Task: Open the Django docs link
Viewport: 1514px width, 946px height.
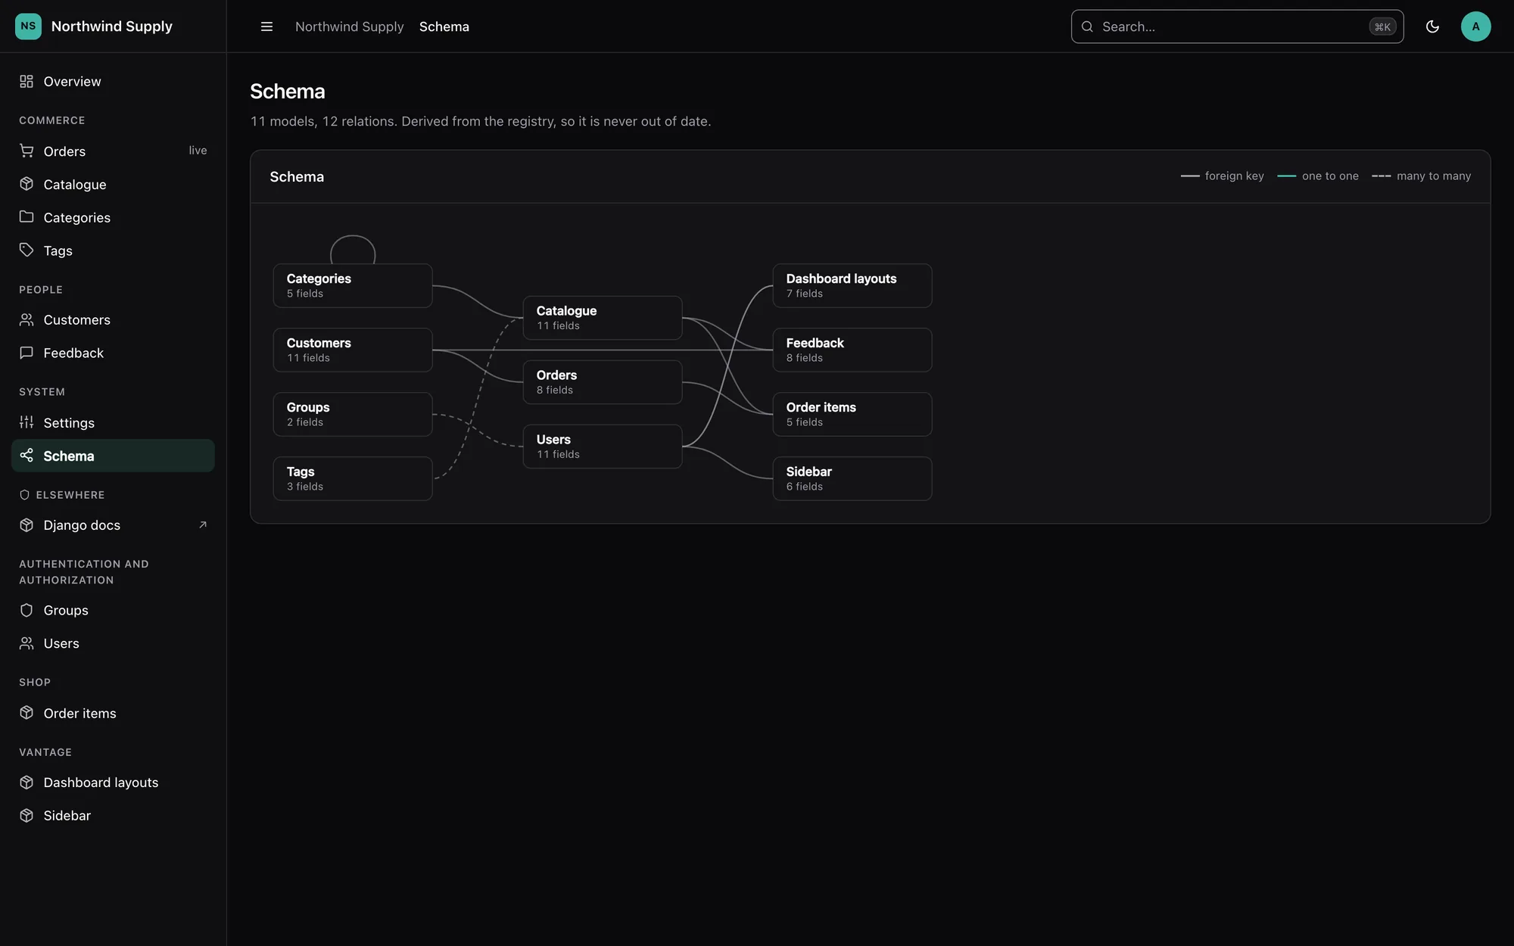Action: (113, 525)
